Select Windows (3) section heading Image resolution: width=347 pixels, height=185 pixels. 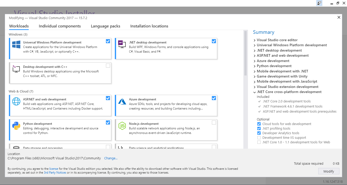(18, 34)
